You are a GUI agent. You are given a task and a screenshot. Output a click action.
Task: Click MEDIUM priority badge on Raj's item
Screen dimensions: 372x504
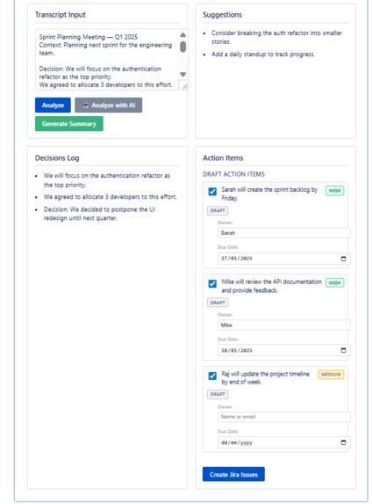tap(331, 375)
